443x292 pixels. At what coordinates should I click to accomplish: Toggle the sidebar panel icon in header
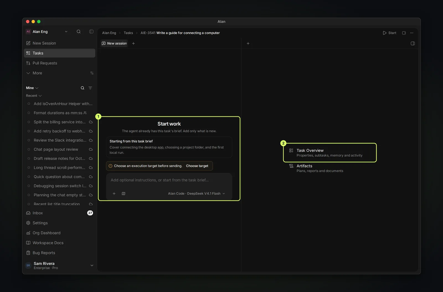tap(91, 32)
